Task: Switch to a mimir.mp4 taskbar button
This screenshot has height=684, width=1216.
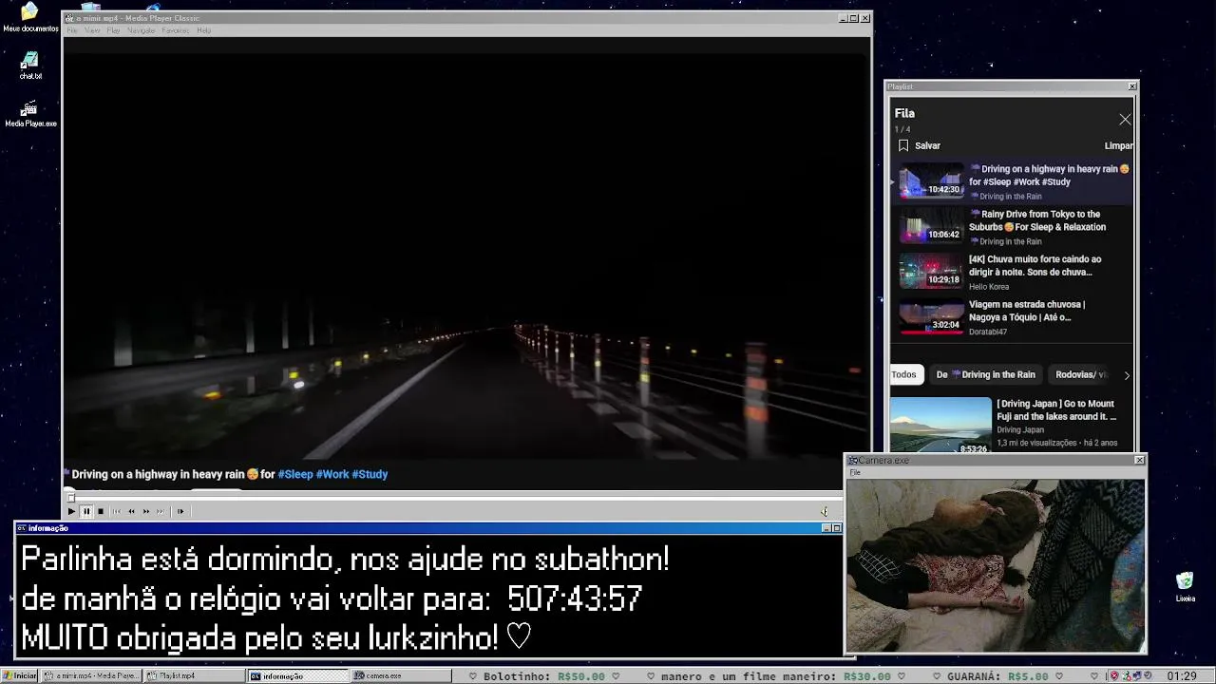Action: tap(93, 675)
